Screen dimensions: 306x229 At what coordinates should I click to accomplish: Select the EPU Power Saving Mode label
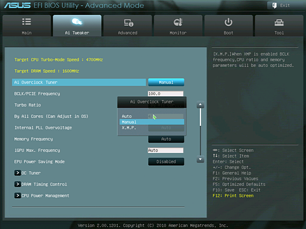click(39, 161)
